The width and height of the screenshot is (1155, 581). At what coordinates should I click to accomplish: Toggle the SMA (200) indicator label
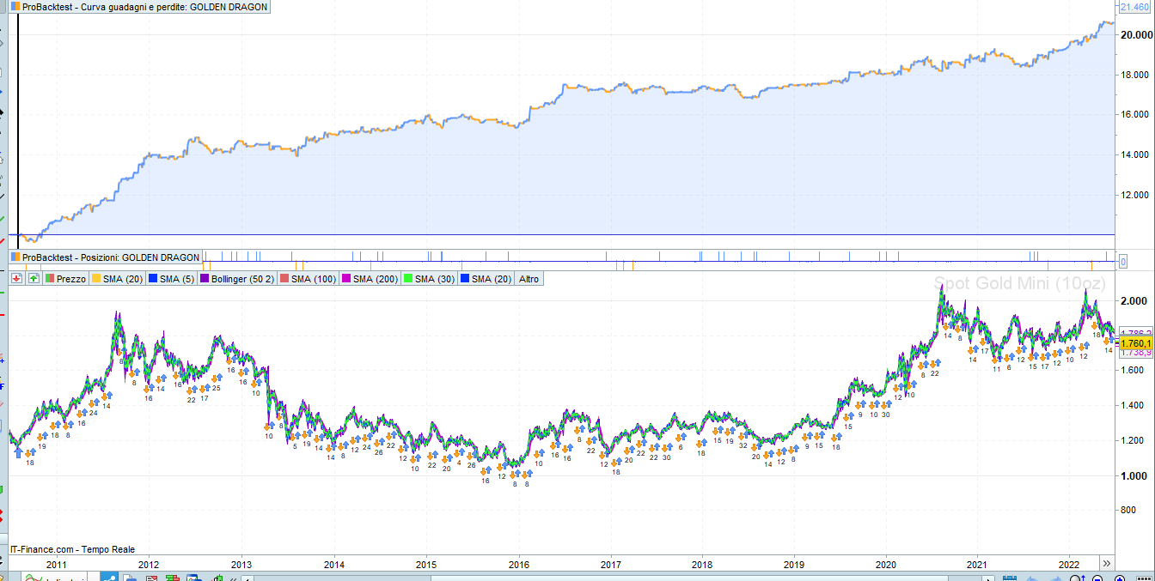[370, 279]
